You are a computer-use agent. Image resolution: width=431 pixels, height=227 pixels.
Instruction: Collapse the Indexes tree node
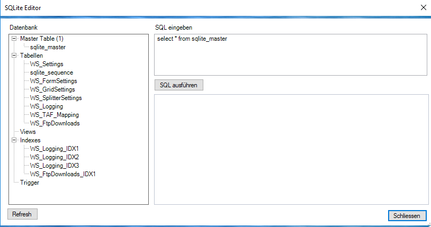click(x=14, y=140)
